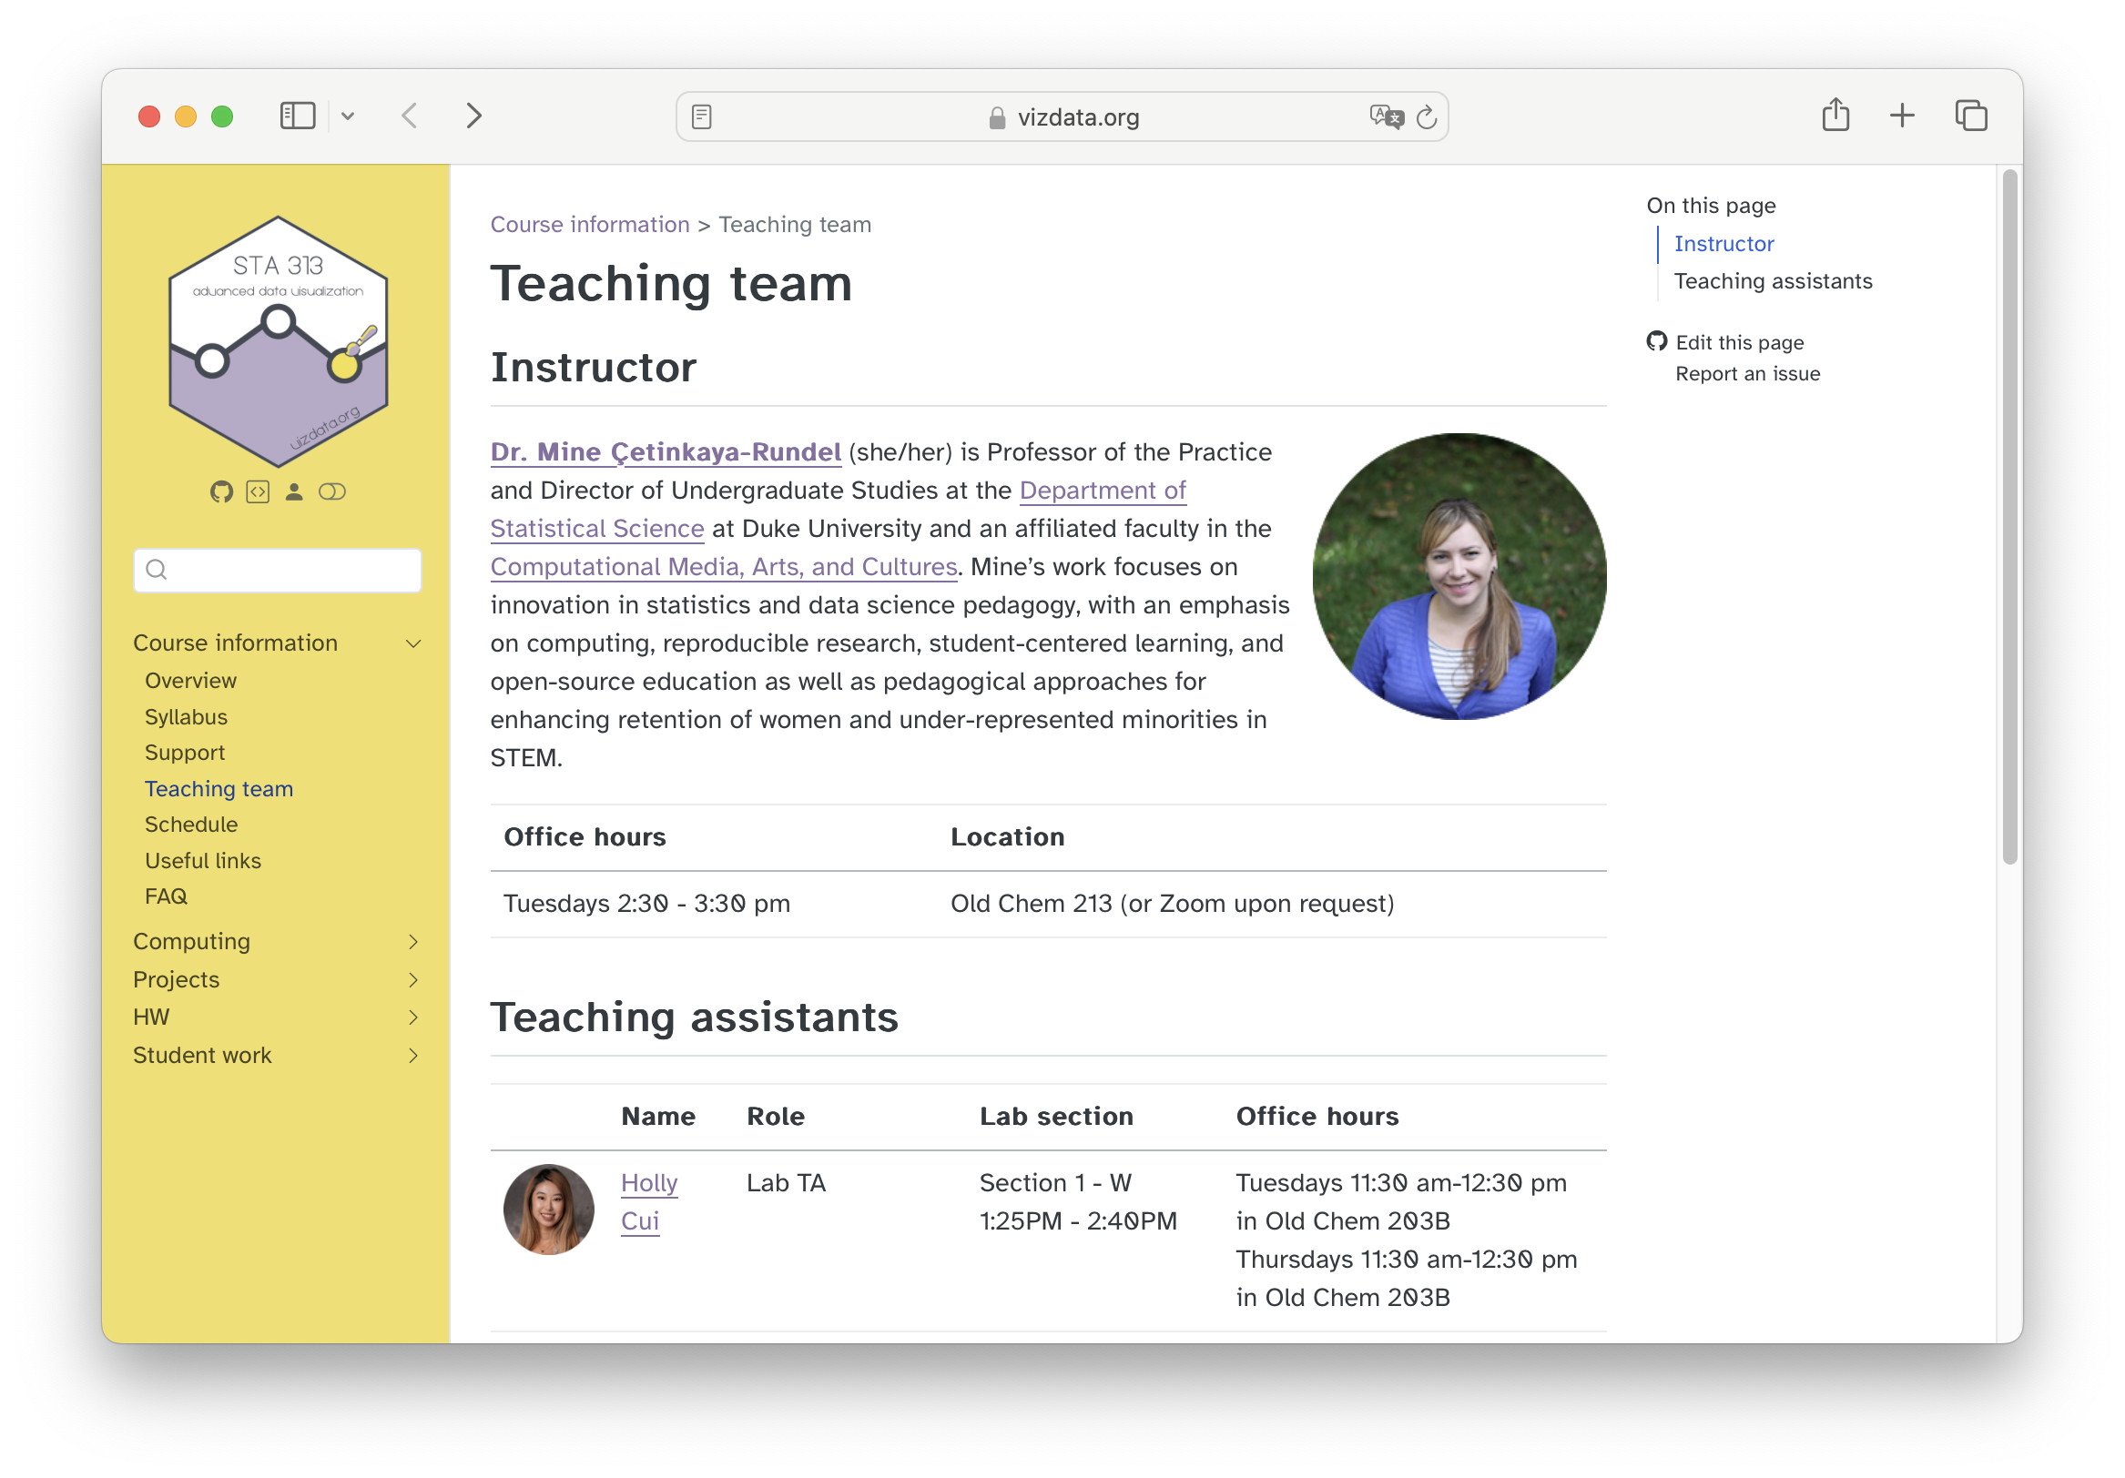
Task: Expand the Computing sidebar section
Action: click(x=413, y=943)
